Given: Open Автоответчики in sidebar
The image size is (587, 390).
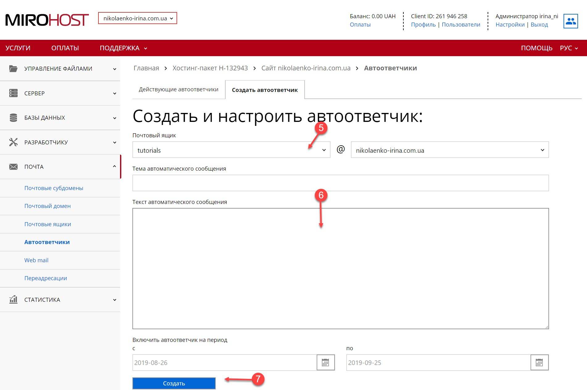Looking at the screenshot, I should pyautogui.click(x=47, y=242).
